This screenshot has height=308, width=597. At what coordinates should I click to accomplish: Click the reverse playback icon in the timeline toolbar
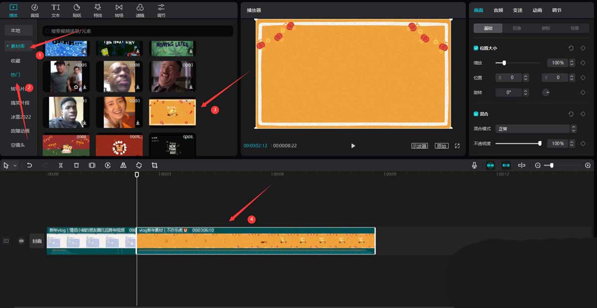pos(107,165)
